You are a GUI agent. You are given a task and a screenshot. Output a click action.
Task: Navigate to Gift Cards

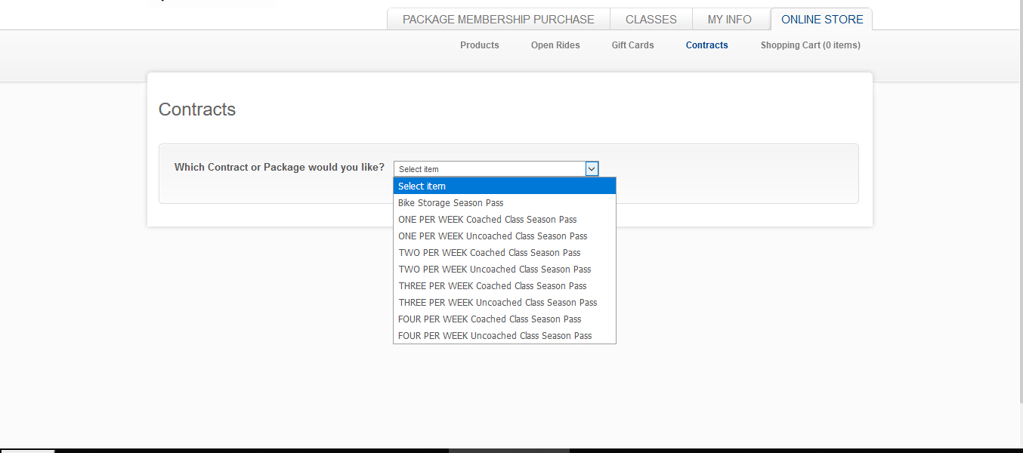click(x=632, y=45)
